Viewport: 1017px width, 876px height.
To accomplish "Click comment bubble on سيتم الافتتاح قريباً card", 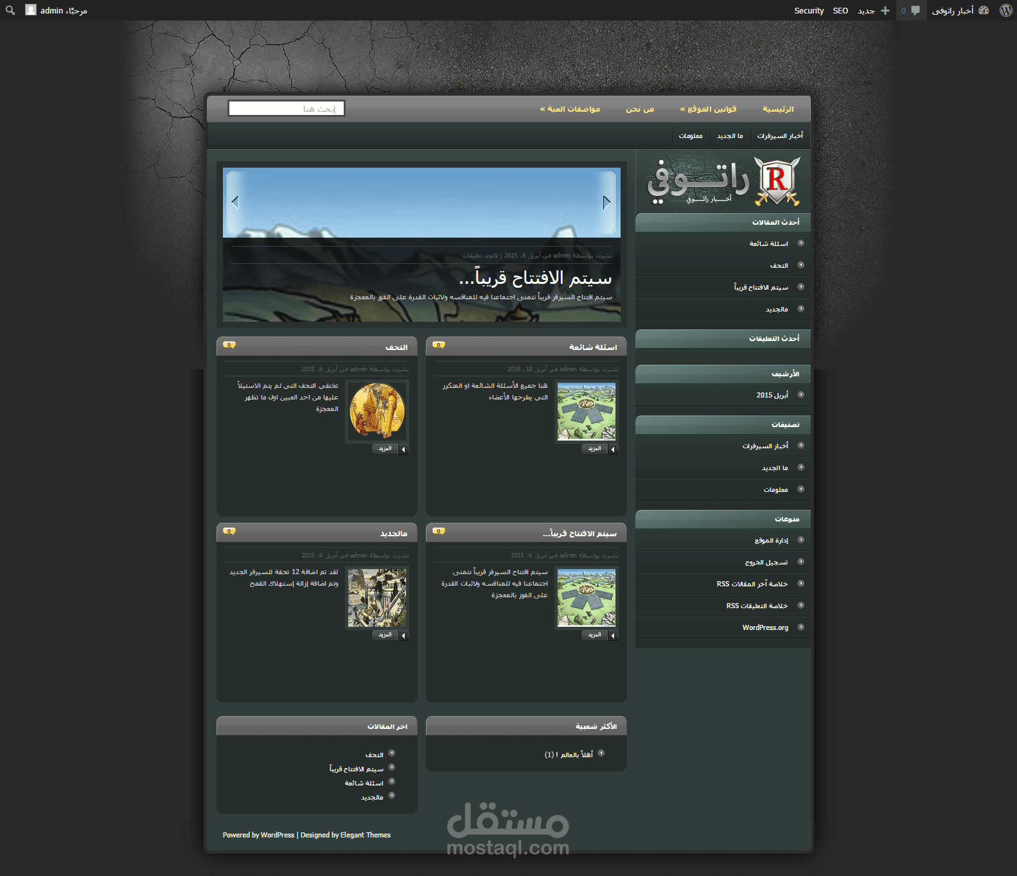I will pos(439,531).
